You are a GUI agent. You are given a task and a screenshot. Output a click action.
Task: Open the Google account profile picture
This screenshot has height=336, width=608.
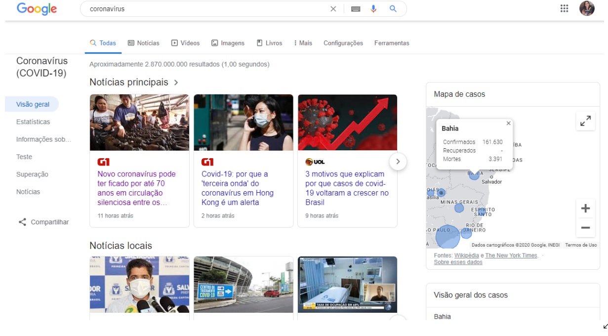pos(587,8)
